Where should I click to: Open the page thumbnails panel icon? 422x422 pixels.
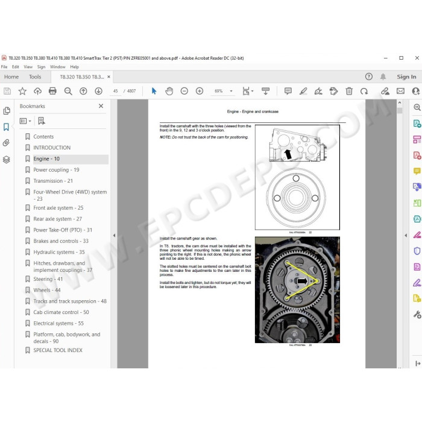pos(7,110)
